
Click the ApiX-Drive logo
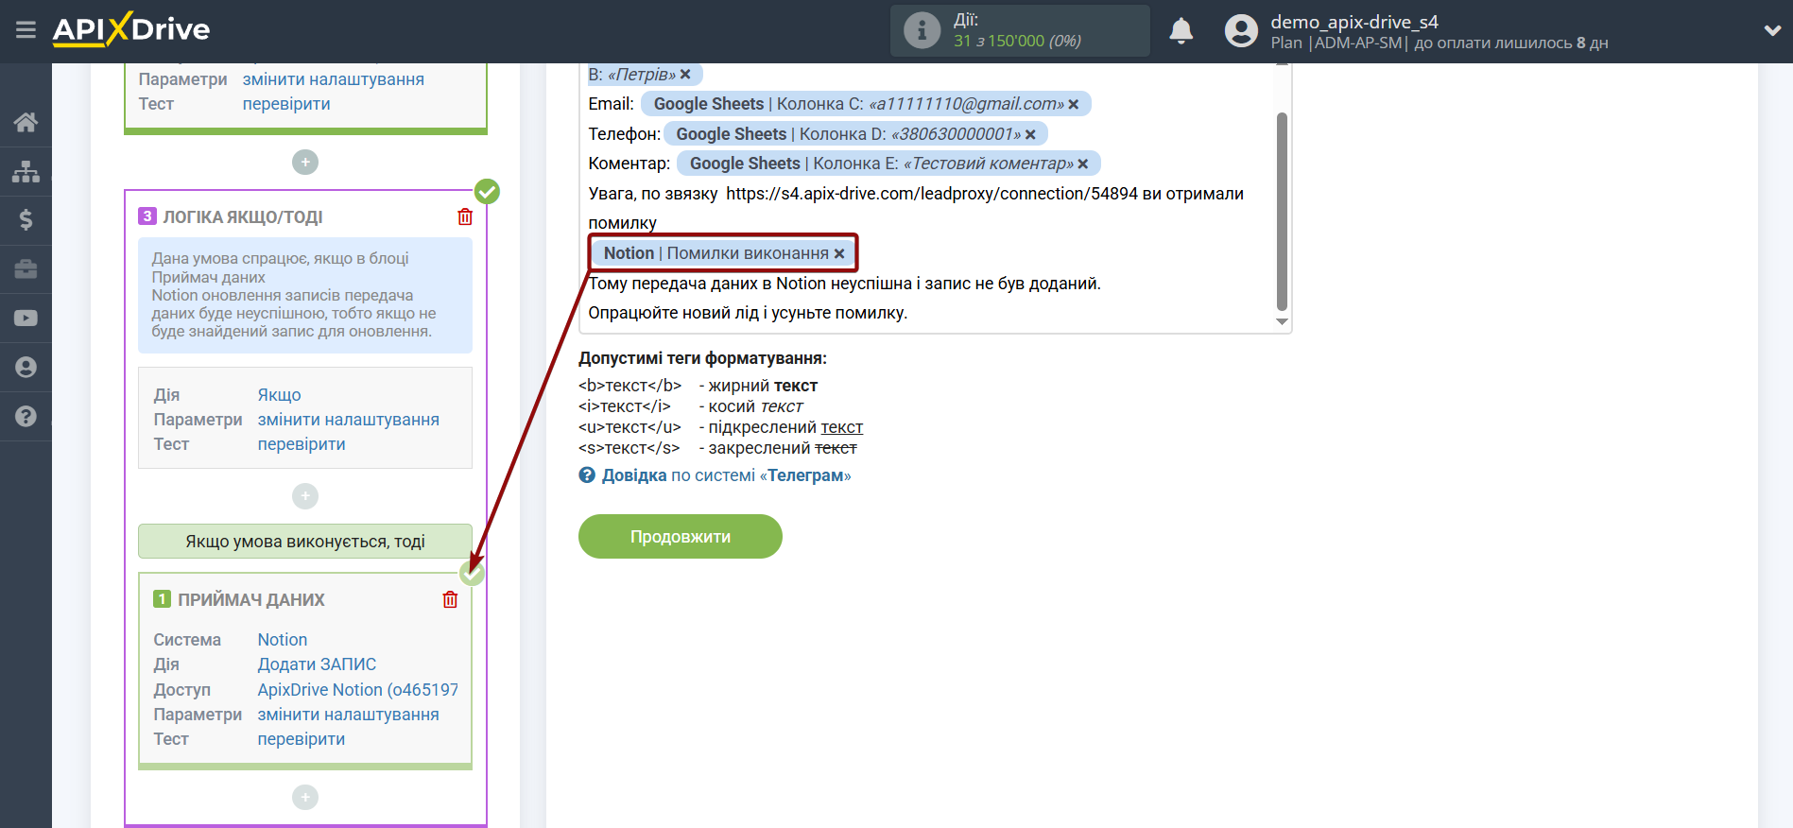point(131,29)
